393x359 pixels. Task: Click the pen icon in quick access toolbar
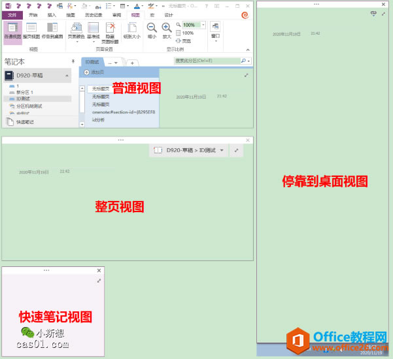click(151, 6)
